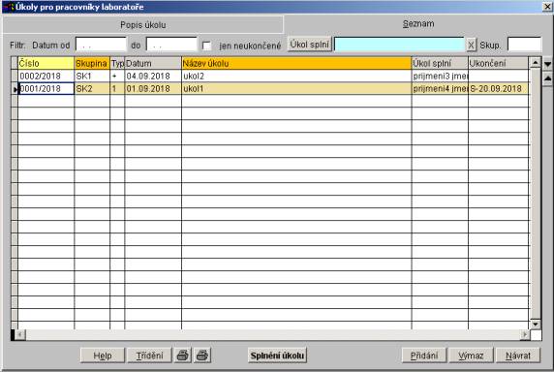Viewport: 554px width, 372px height.
Task: Click the up arrow beside grid
Action: click(x=547, y=78)
